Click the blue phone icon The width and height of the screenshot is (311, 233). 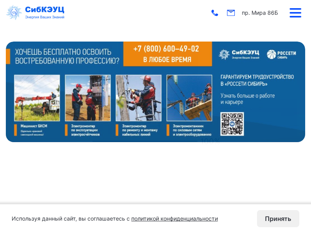(215, 13)
